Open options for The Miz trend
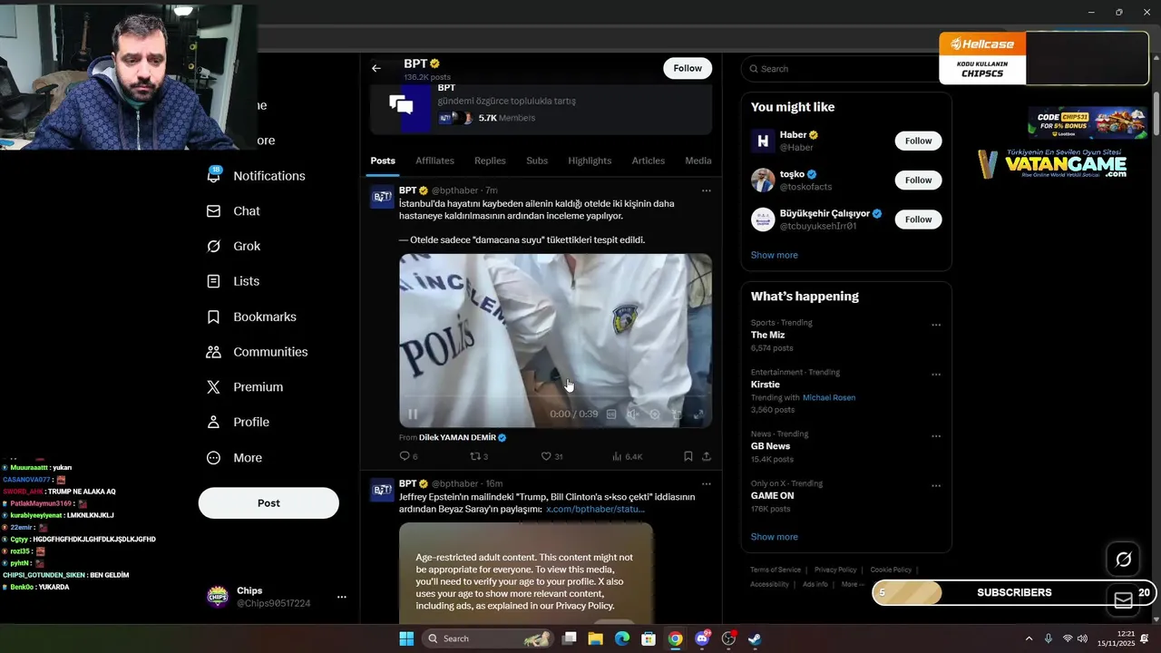 936,325
